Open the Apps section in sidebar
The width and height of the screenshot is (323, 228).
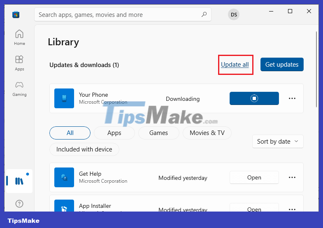(x=19, y=63)
